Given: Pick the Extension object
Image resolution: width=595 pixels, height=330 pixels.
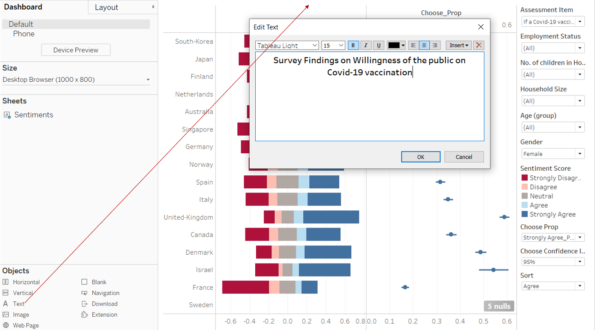Looking at the screenshot, I should [84, 315].
